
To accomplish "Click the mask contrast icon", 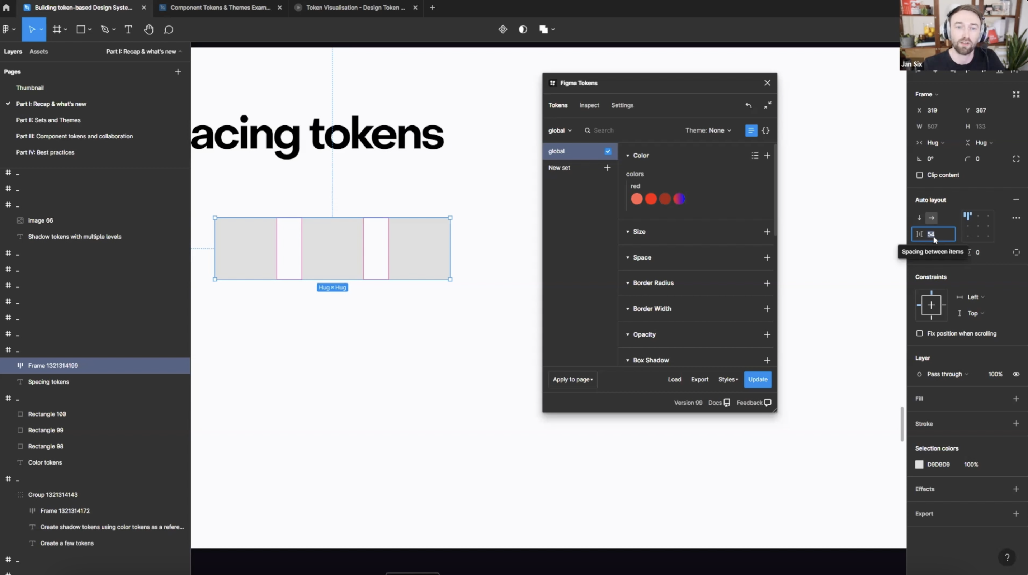I will click(x=523, y=29).
